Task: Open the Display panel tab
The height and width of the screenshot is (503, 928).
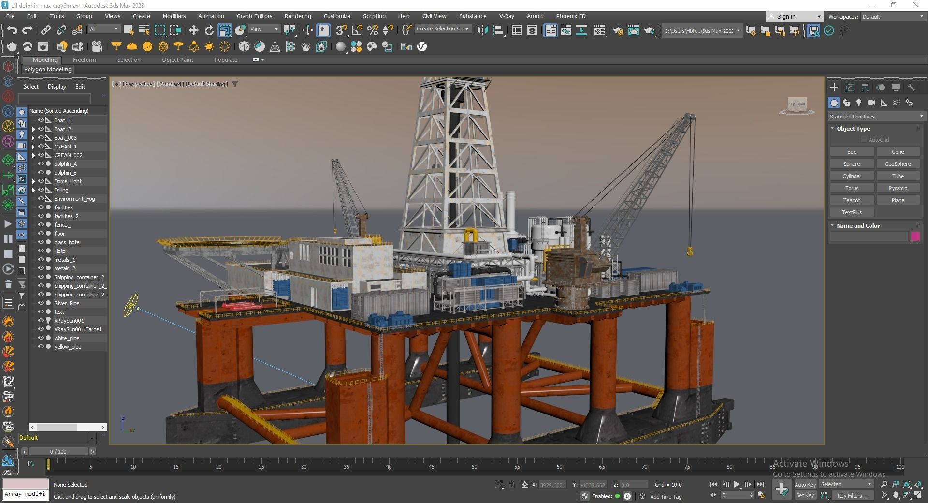Action: coord(896,88)
